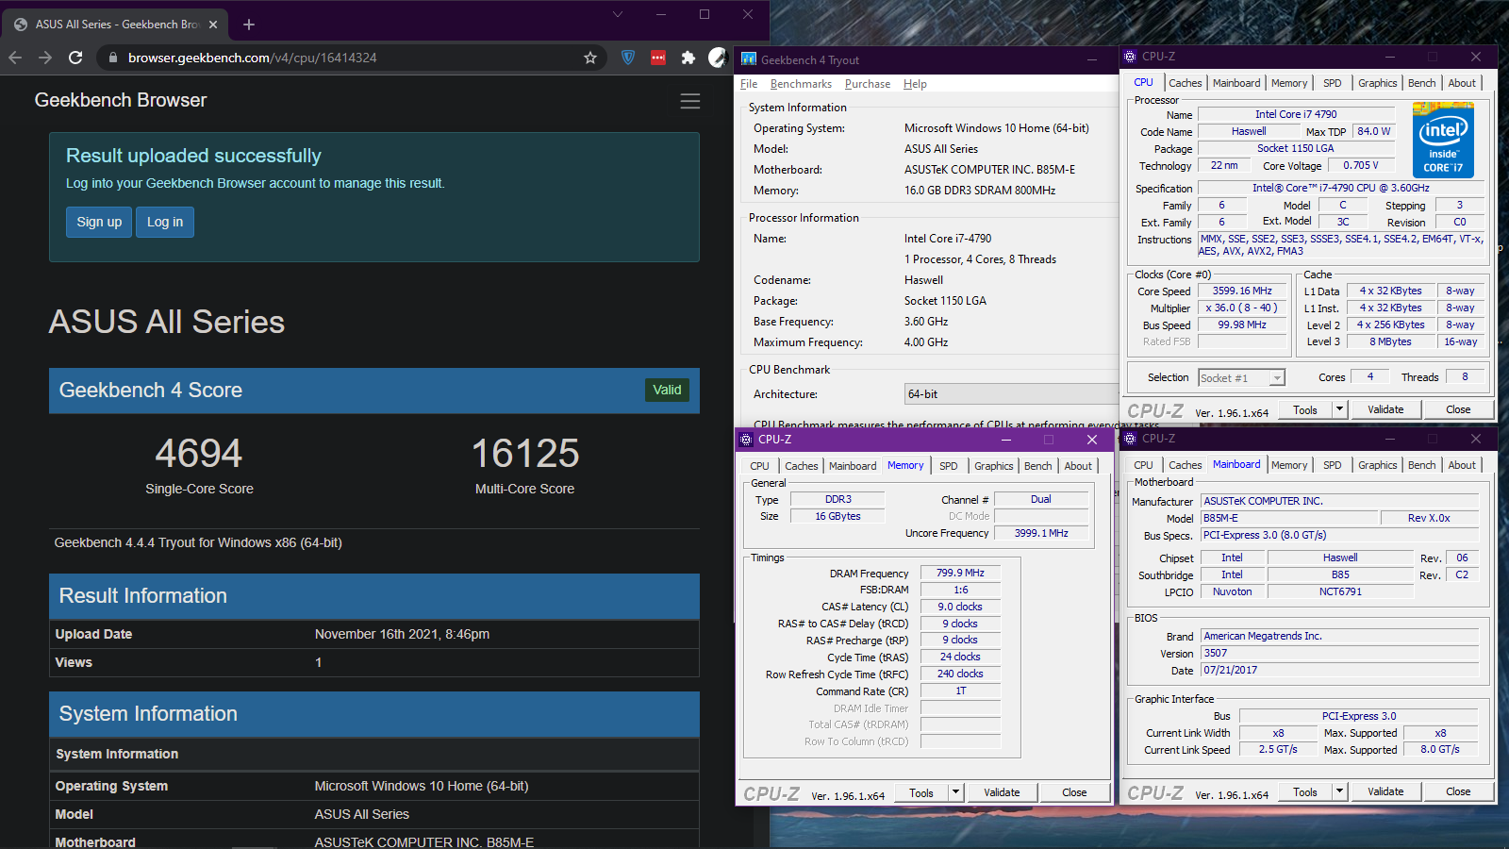
Task: Click the Uncore Frequency value 3999.1 MHz
Action: click(1041, 533)
